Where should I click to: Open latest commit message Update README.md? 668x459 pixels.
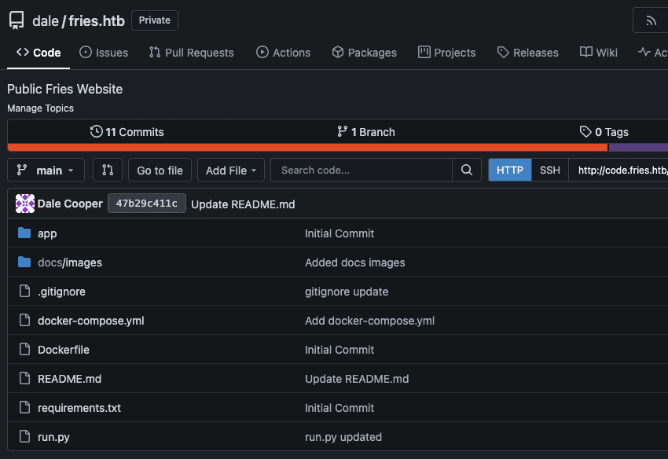243,204
